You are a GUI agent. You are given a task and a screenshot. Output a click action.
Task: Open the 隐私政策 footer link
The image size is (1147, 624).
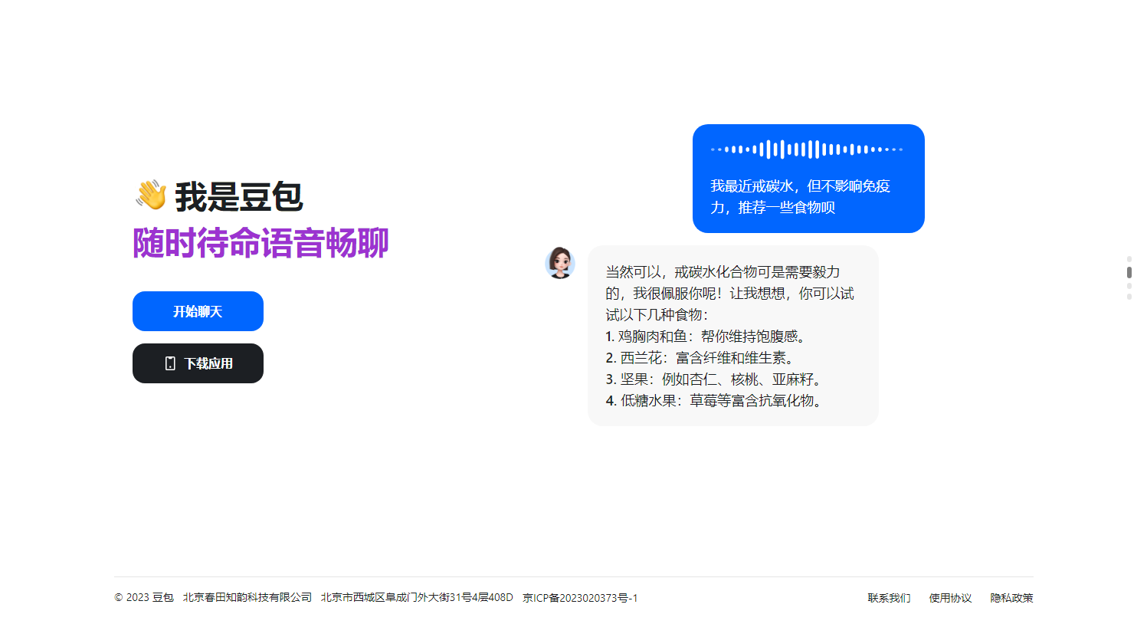point(1011,598)
